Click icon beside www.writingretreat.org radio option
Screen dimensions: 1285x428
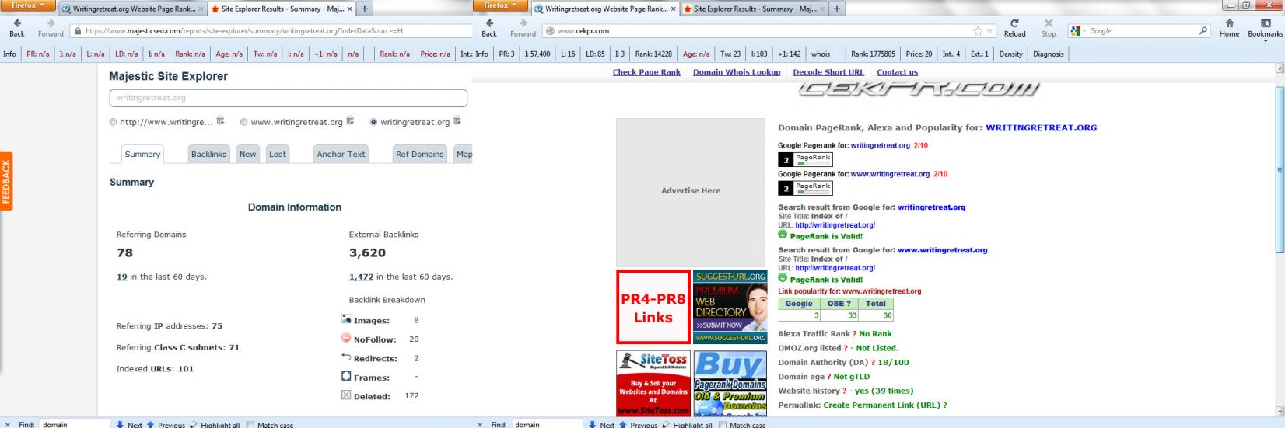click(350, 121)
